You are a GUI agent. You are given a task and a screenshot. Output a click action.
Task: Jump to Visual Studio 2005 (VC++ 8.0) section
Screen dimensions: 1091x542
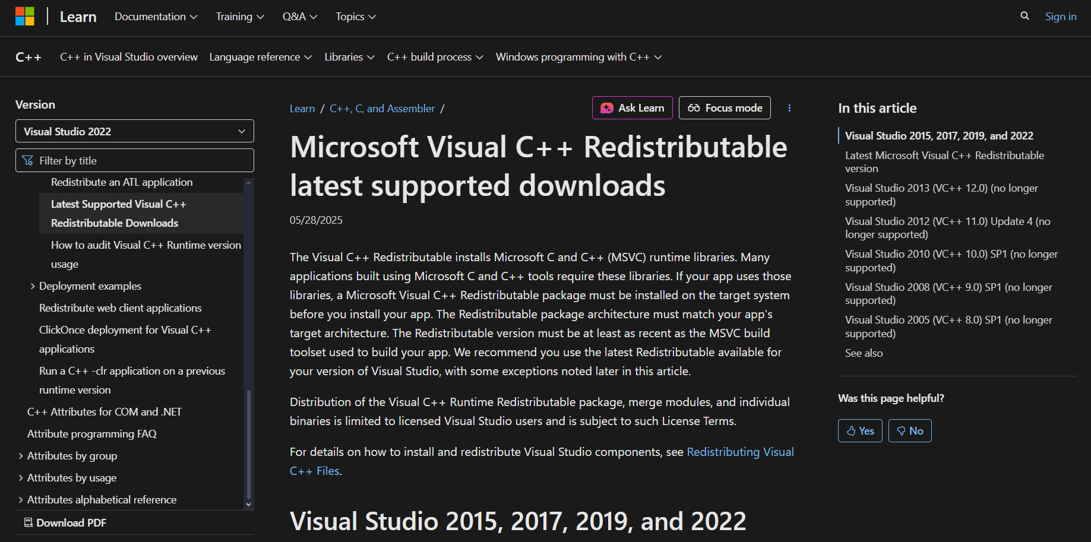tap(948, 327)
